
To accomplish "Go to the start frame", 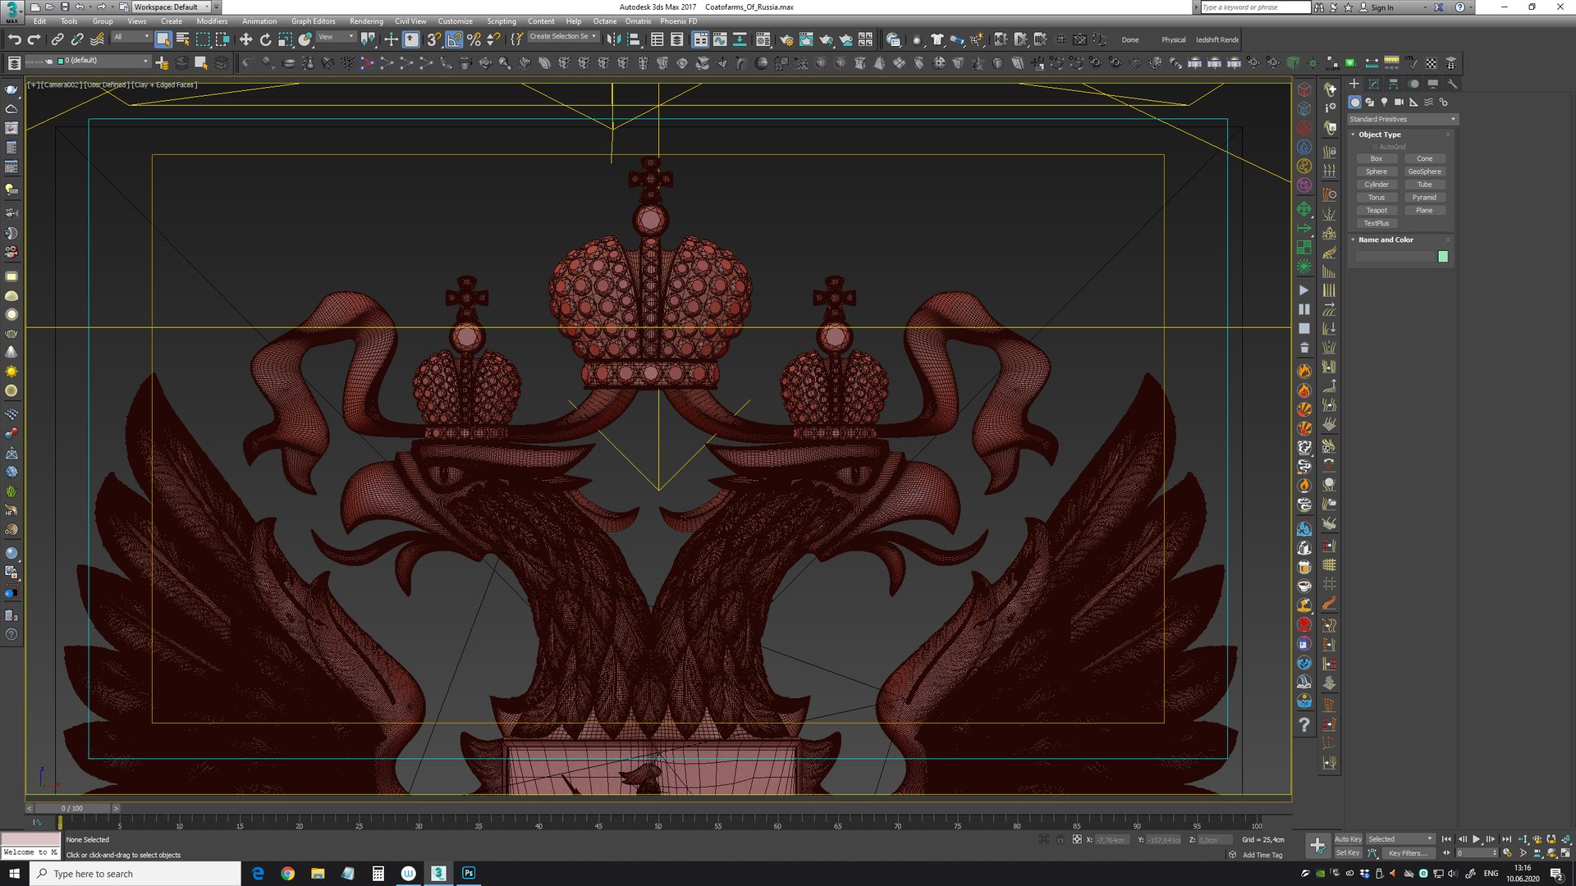I will click(1446, 839).
